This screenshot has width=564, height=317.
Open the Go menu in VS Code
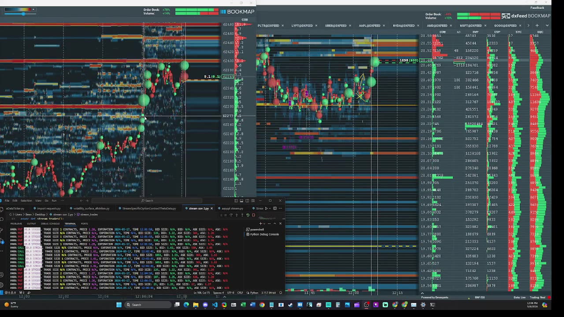pyautogui.click(x=46, y=201)
